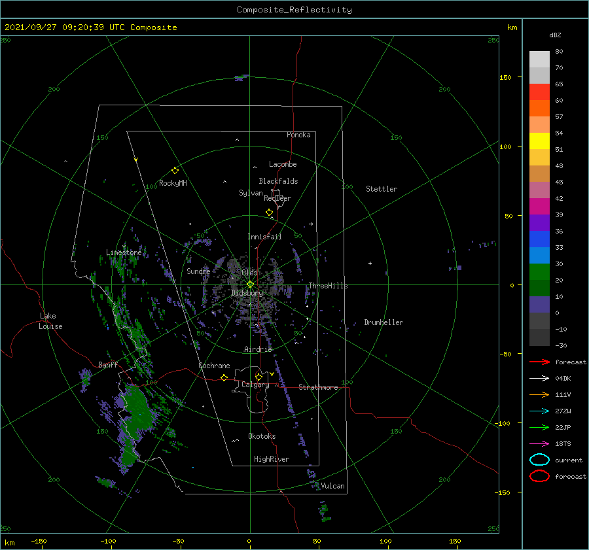
Task: Click the 60 dBZ red swatch
Action: point(539,92)
